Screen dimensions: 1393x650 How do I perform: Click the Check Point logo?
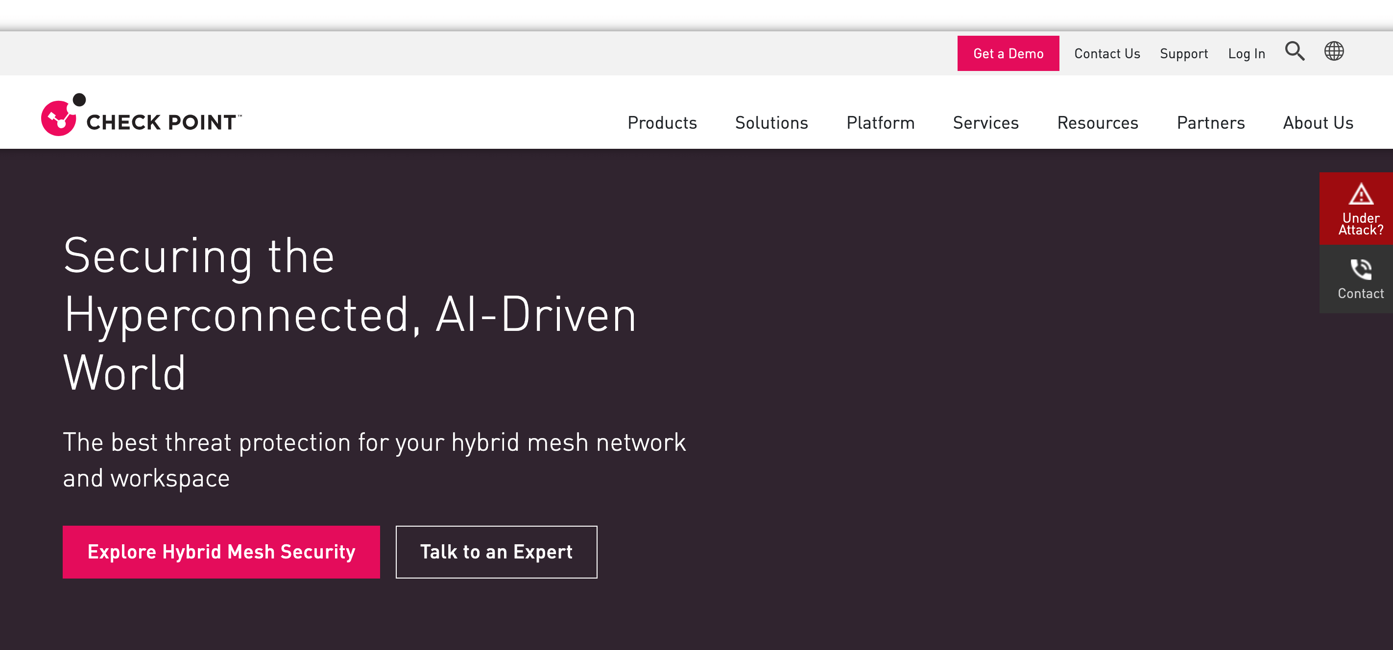(x=142, y=115)
